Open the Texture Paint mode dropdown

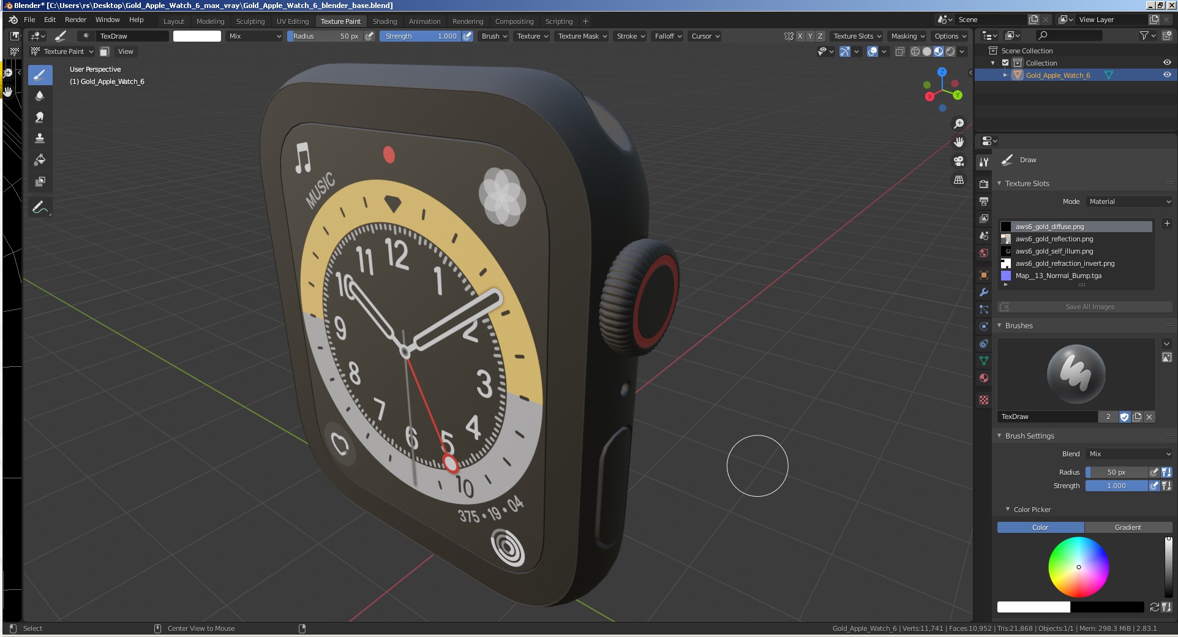pyautogui.click(x=62, y=51)
